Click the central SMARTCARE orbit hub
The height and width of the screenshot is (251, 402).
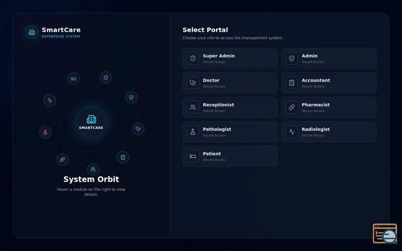click(x=91, y=122)
